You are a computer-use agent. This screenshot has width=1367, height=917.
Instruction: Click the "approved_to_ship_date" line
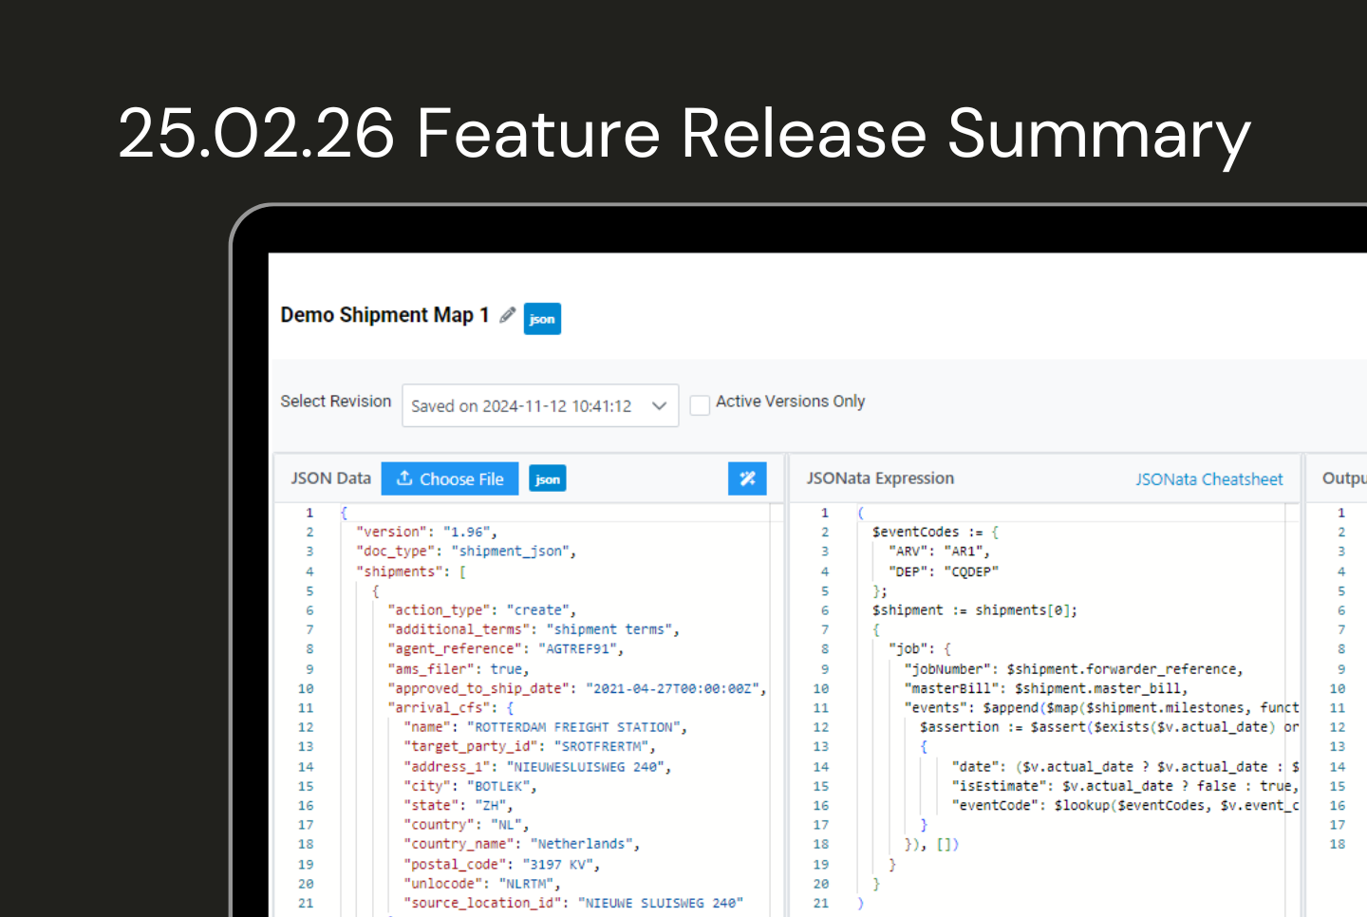click(576, 688)
